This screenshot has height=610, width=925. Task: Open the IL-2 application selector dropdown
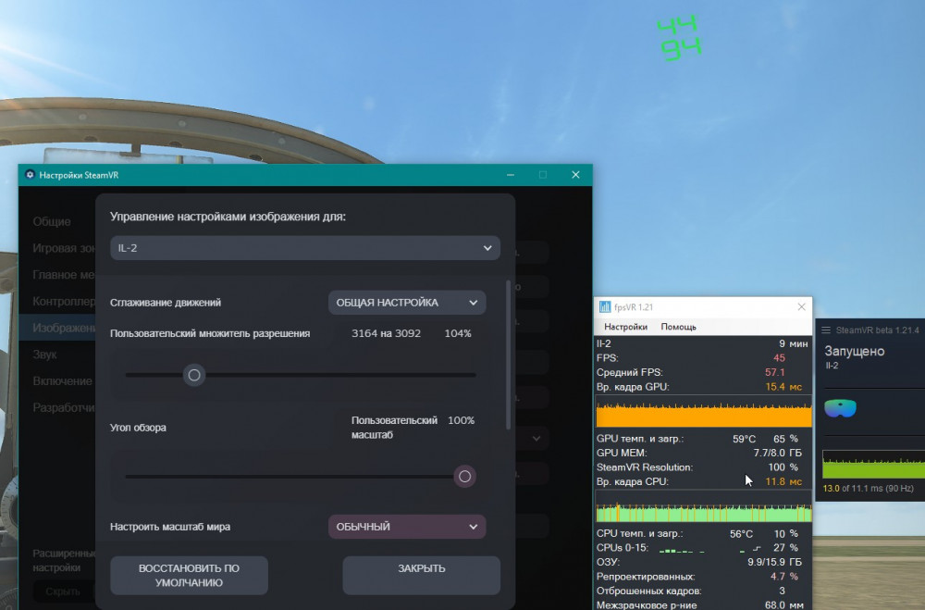coord(305,248)
